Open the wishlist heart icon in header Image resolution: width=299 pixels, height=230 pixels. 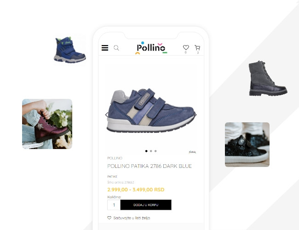(x=186, y=47)
